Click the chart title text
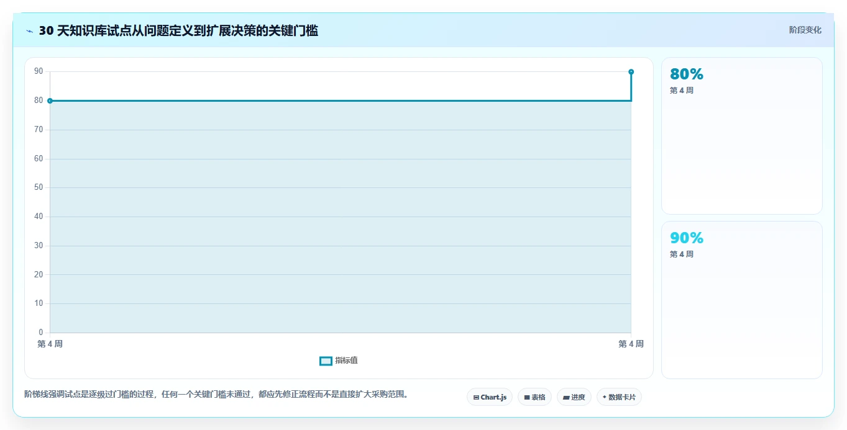 tap(178, 31)
